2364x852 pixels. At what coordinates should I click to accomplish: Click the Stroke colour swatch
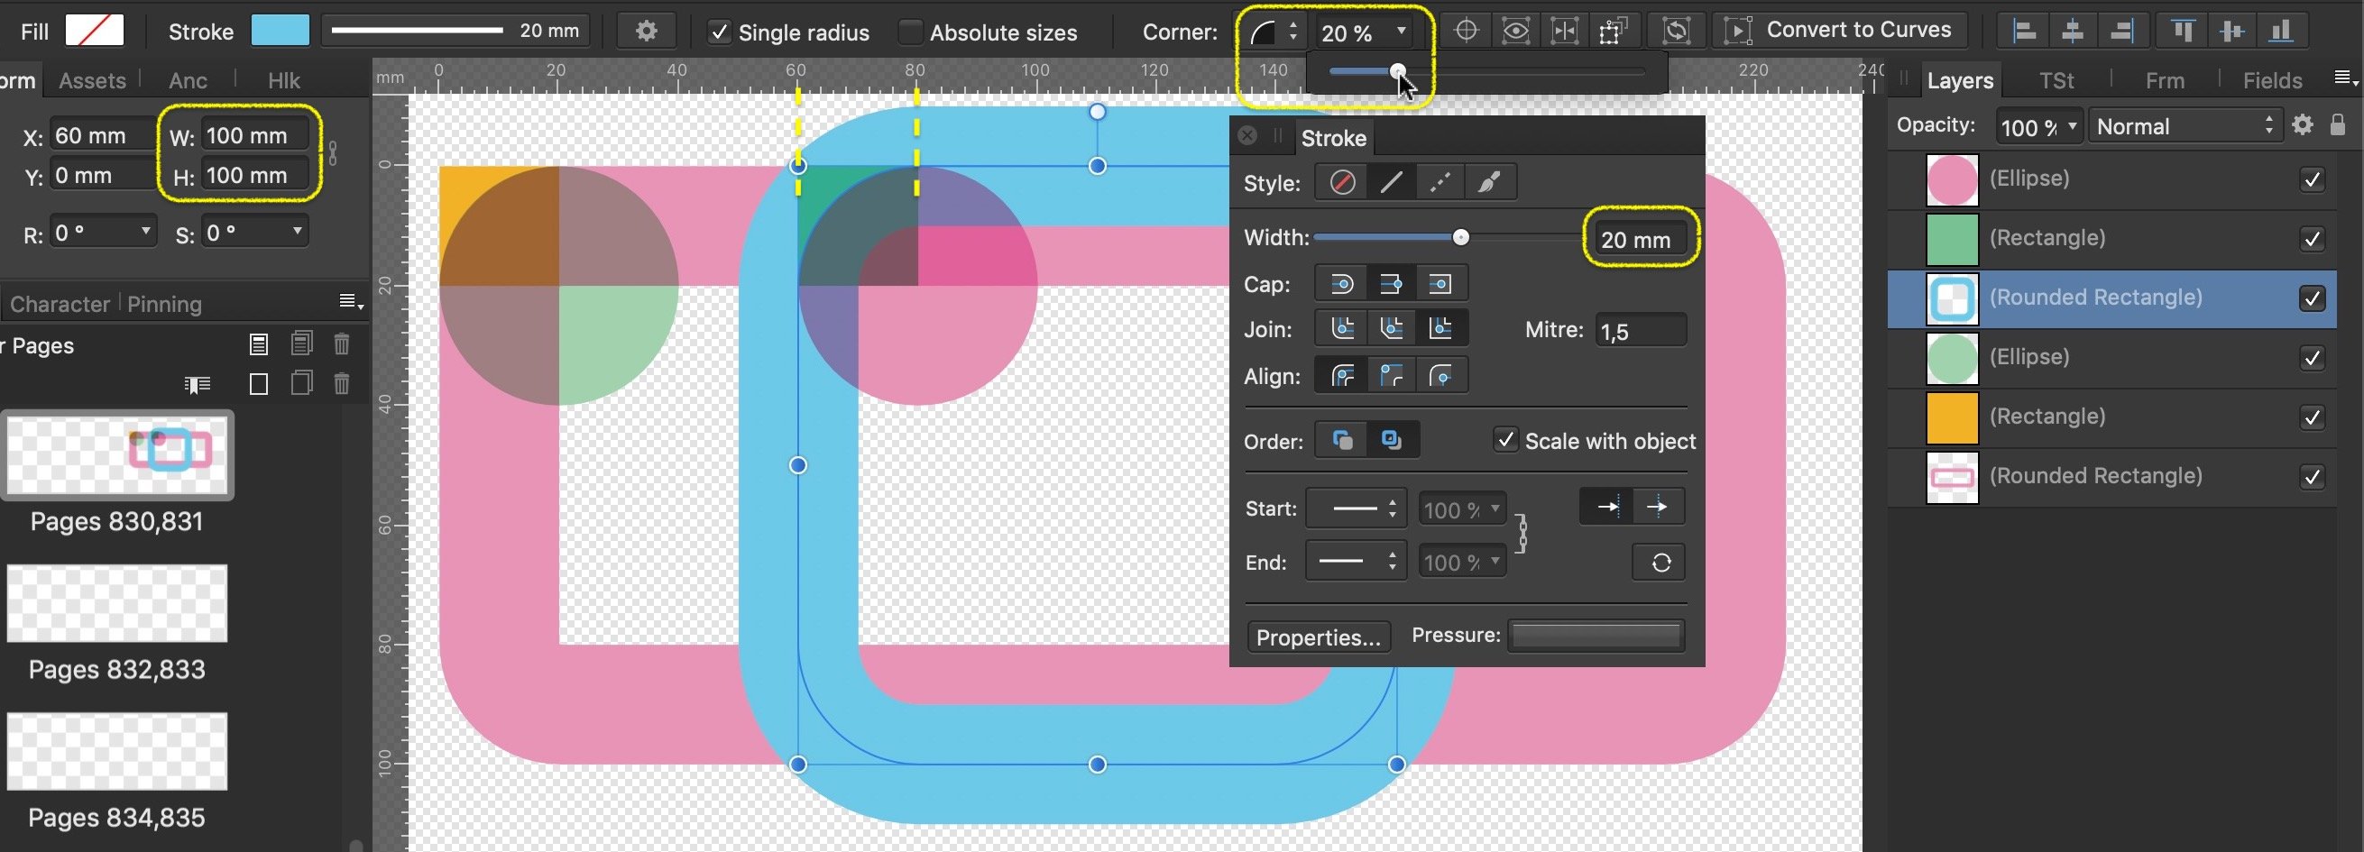[x=280, y=32]
